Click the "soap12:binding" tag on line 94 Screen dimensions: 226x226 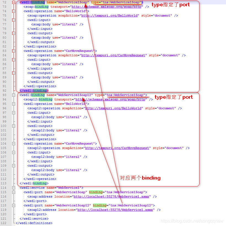[39, 99]
